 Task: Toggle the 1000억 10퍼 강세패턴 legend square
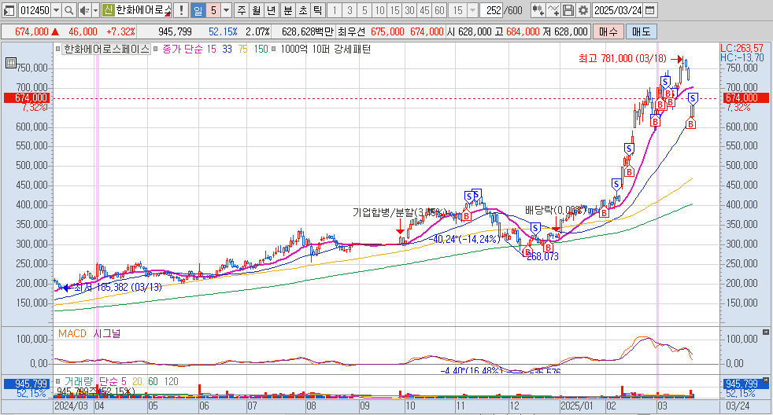274,49
